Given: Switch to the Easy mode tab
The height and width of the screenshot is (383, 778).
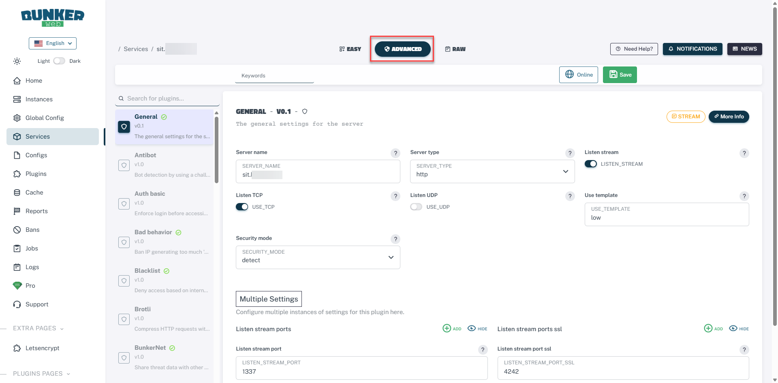Looking at the screenshot, I should (x=350, y=49).
